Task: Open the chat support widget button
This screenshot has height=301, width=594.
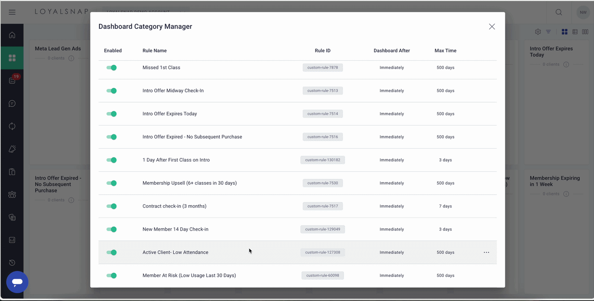Action: tap(17, 282)
